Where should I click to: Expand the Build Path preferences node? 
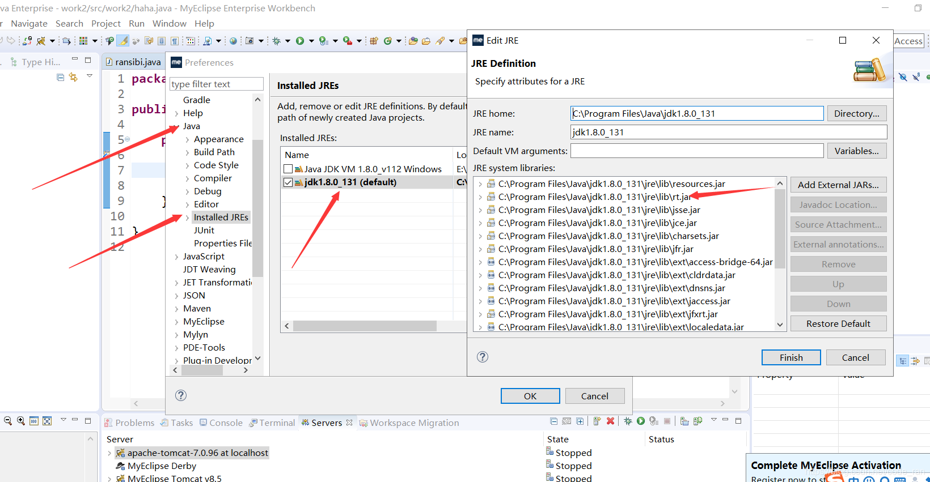pos(188,152)
